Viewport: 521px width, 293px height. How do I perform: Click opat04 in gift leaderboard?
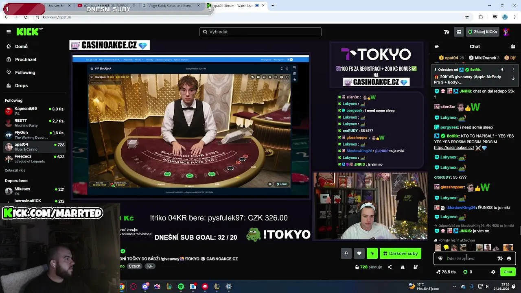(x=451, y=58)
